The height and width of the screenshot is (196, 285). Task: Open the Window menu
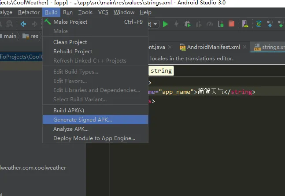(x=124, y=12)
